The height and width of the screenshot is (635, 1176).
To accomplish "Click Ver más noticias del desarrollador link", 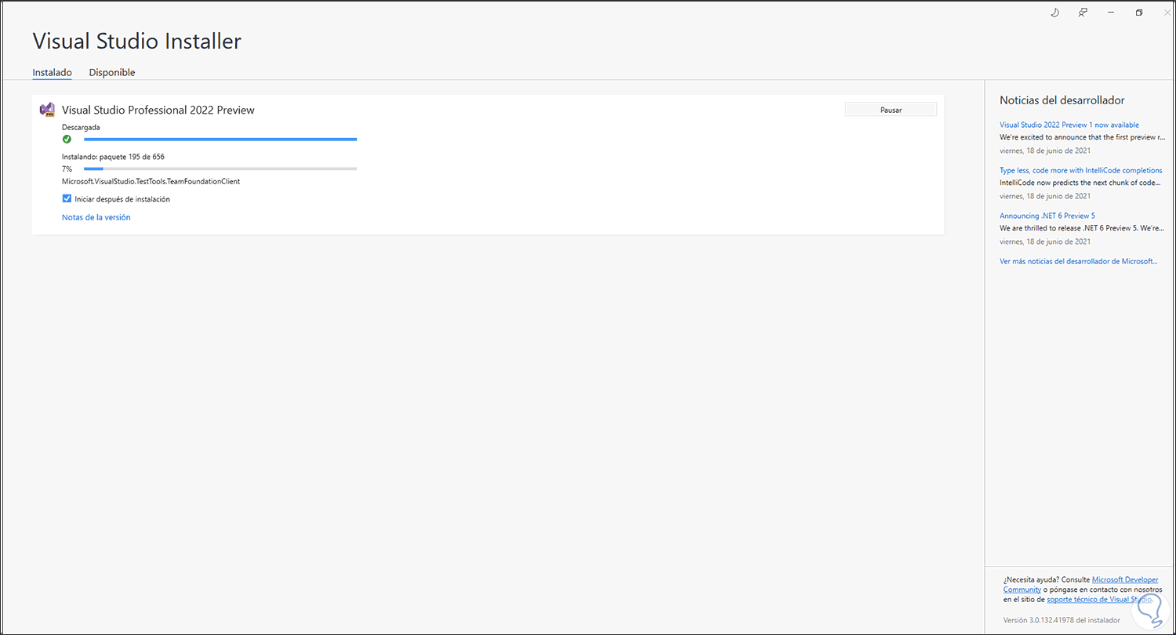I will coord(1078,261).
